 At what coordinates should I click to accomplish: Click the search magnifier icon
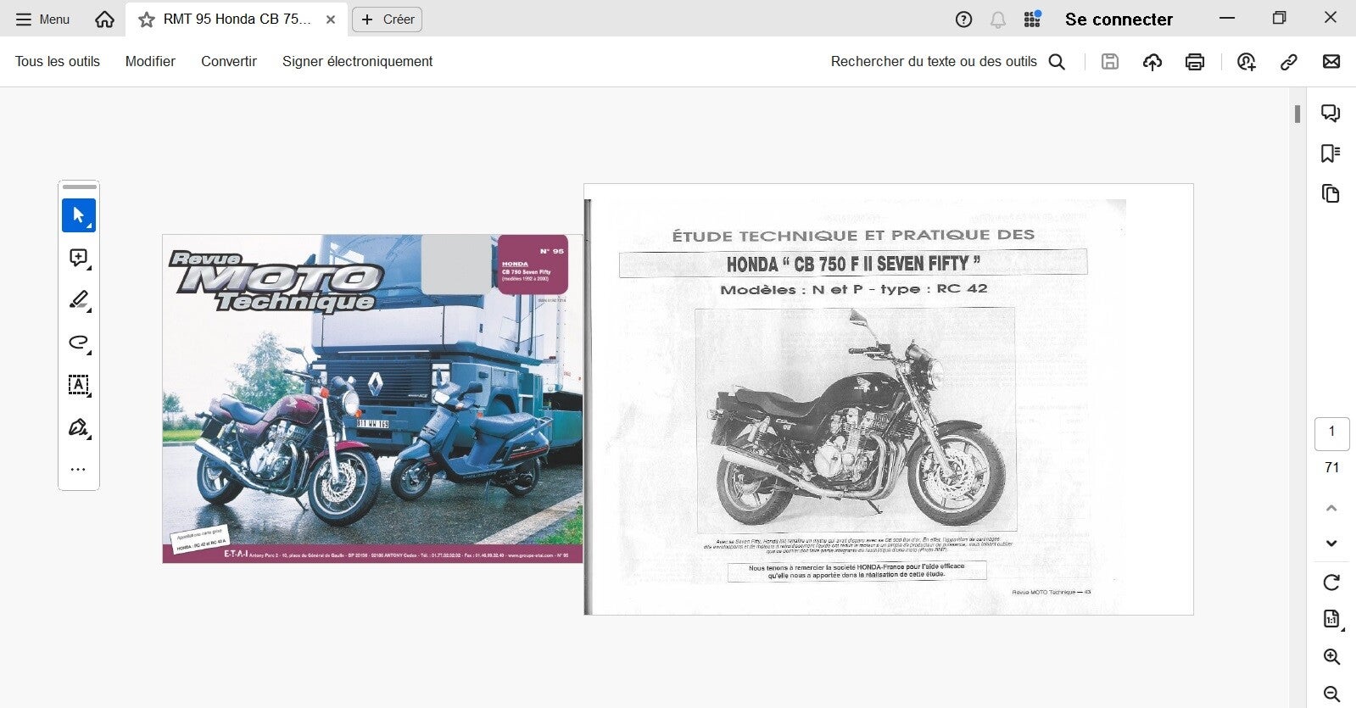pos(1057,62)
